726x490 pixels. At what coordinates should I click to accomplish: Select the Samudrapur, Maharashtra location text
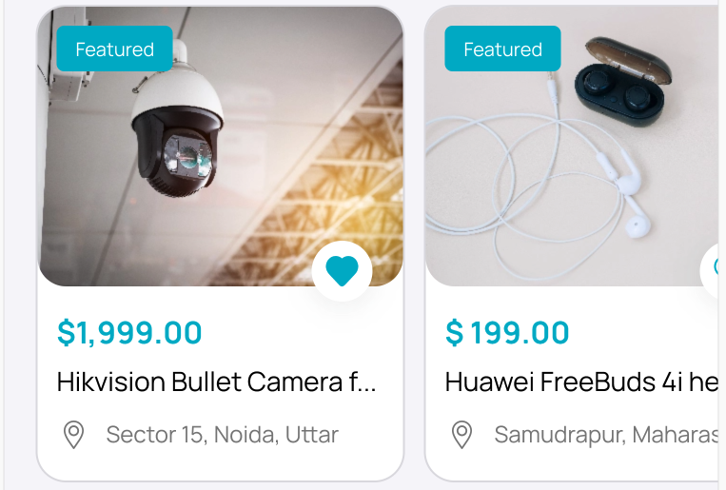point(605,435)
